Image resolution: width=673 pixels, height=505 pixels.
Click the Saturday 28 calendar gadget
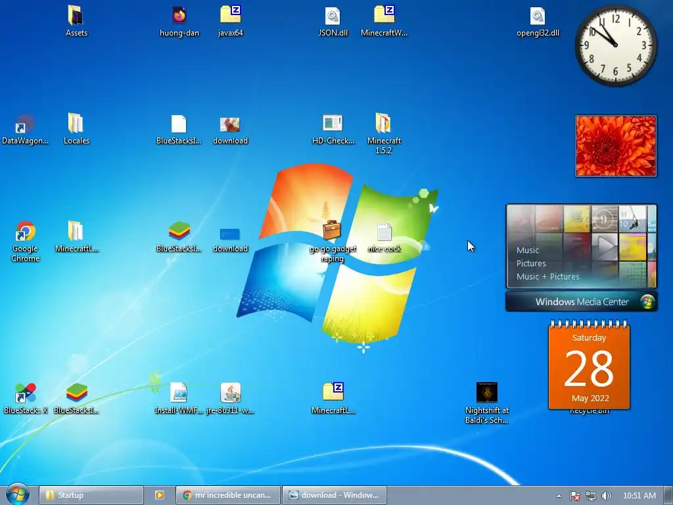click(589, 365)
